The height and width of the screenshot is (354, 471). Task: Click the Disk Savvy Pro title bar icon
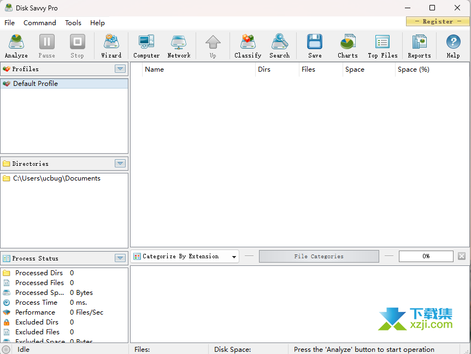[x=9, y=8]
